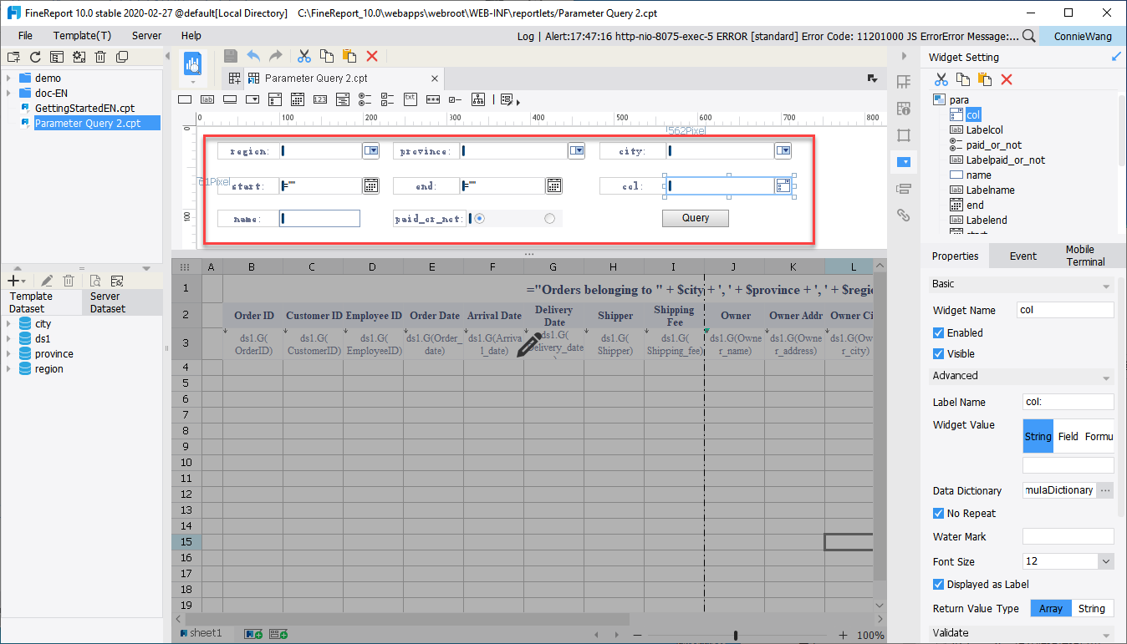Click the Water Mark input field
Image resolution: width=1127 pixels, height=644 pixels.
click(x=1068, y=535)
